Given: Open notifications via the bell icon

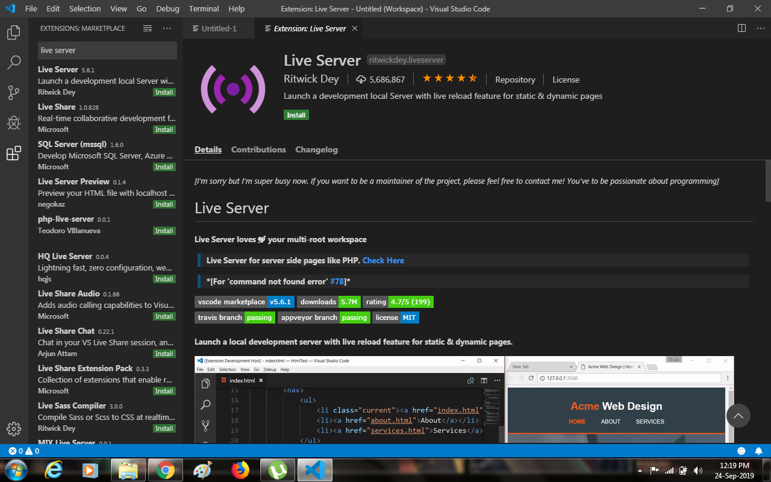Looking at the screenshot, I should tap(759, 450).
